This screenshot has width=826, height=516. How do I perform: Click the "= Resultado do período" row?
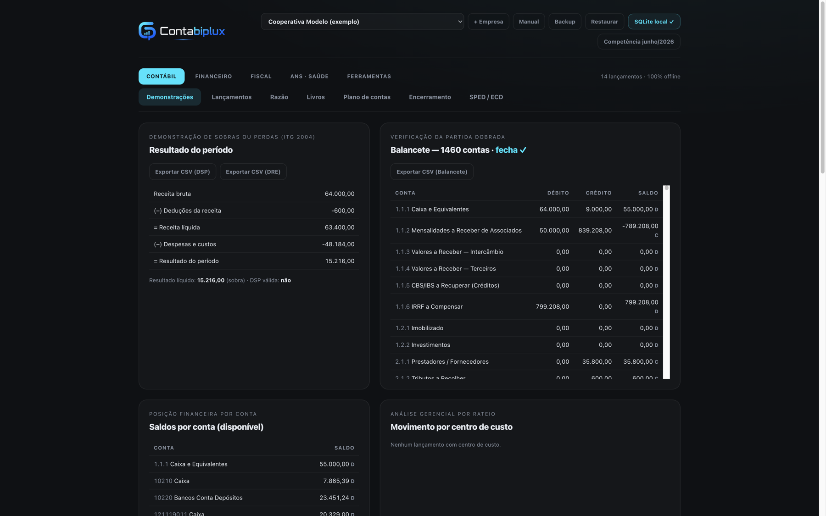254,261
